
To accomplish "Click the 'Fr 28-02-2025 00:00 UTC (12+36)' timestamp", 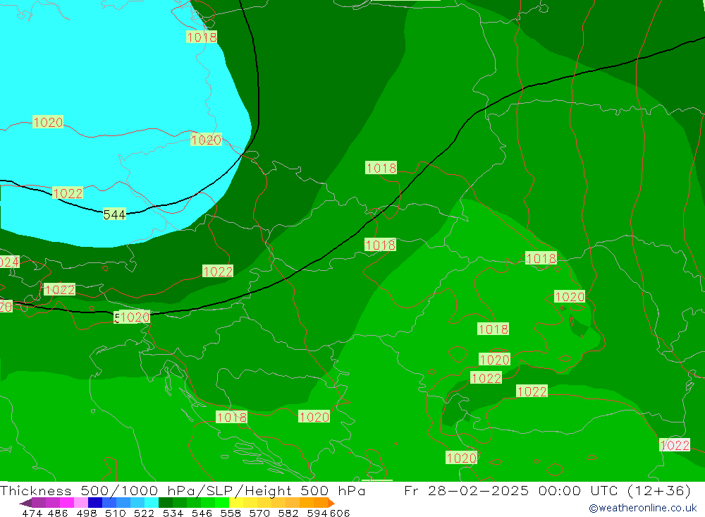I will (547, 490).
